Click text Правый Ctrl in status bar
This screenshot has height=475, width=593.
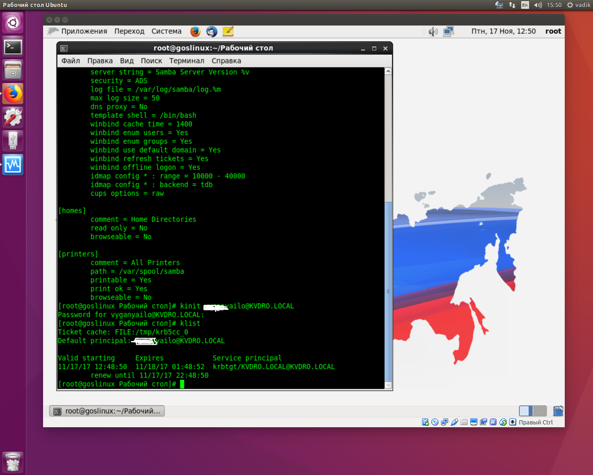tap(536, 423)
